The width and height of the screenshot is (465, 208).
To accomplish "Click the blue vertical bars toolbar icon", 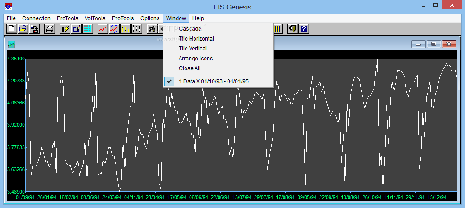I will coord(277,29).
